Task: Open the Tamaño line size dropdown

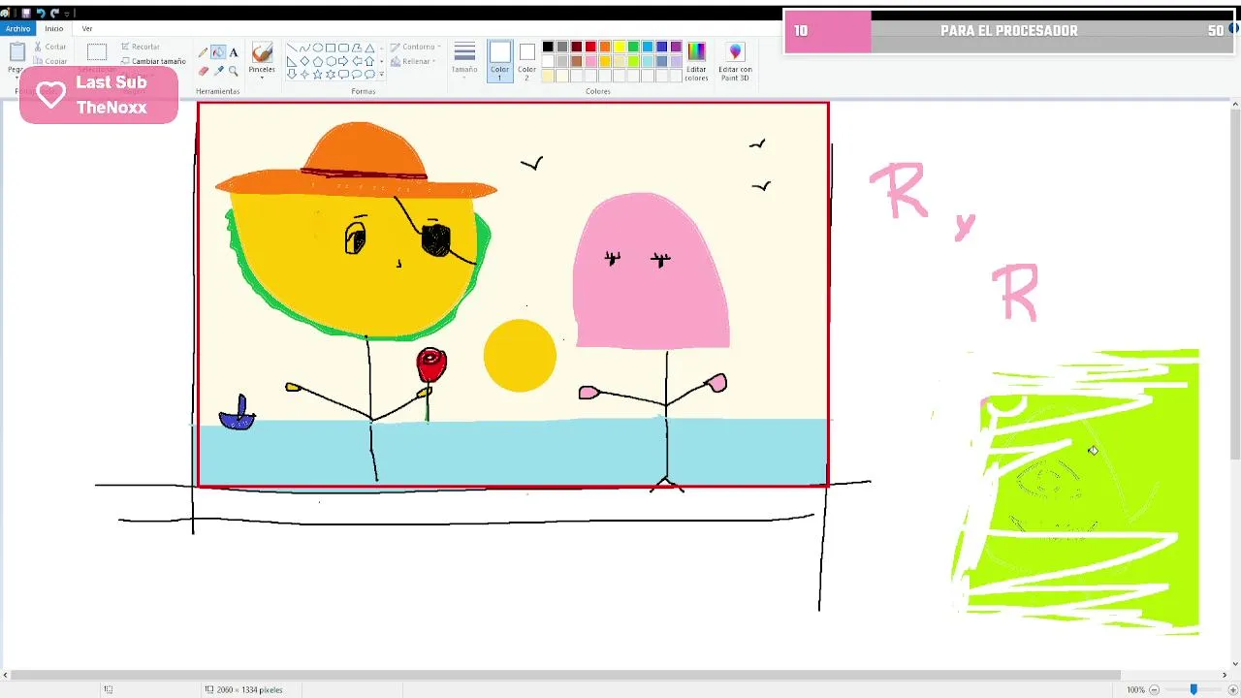Action: click(x=464, y=60)
